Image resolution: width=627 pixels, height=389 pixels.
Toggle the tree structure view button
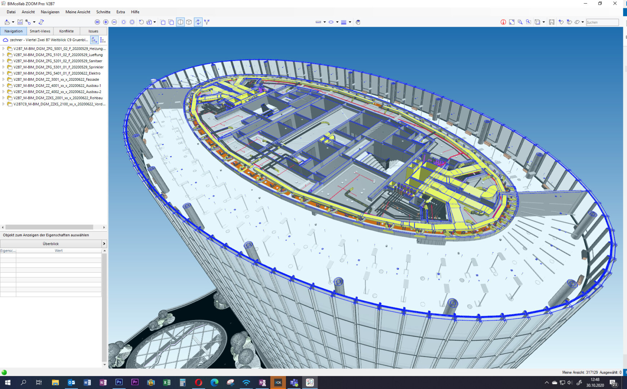94,40
